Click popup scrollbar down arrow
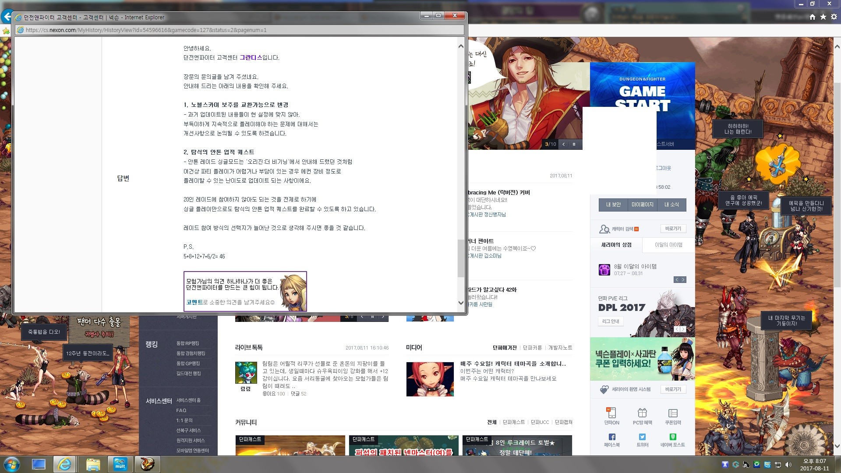This screenshot has height=473, width=841. pos(461,303)
